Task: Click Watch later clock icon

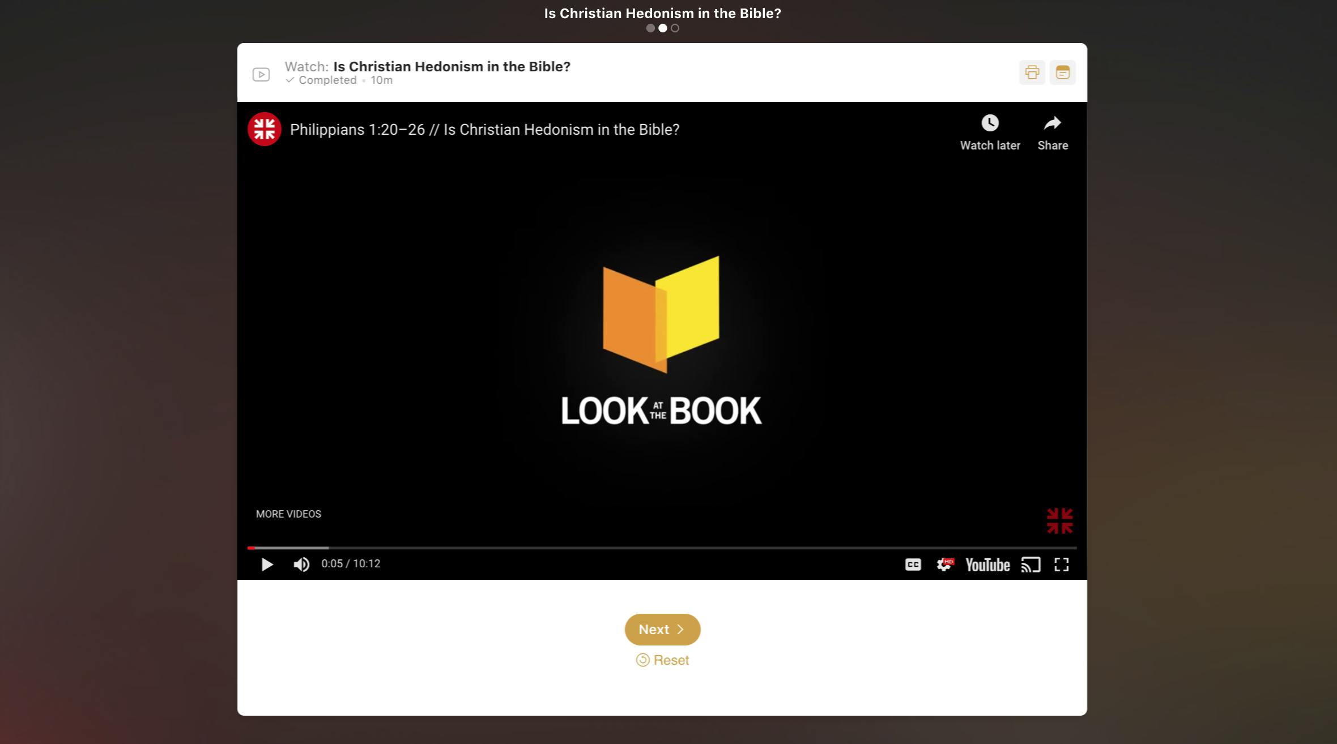Action: [x=990, y=123]
